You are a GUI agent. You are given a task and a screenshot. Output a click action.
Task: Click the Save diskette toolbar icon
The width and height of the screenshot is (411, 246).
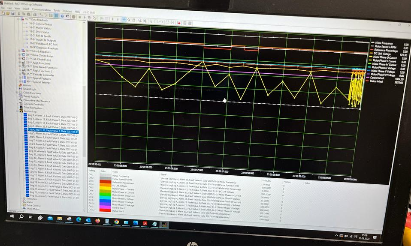click(12, 14)
